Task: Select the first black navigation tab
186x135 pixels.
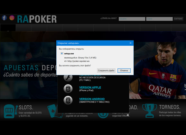Action: click(x=8, y=28)
